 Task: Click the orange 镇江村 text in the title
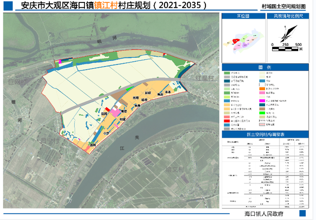(x=106, y=5)
